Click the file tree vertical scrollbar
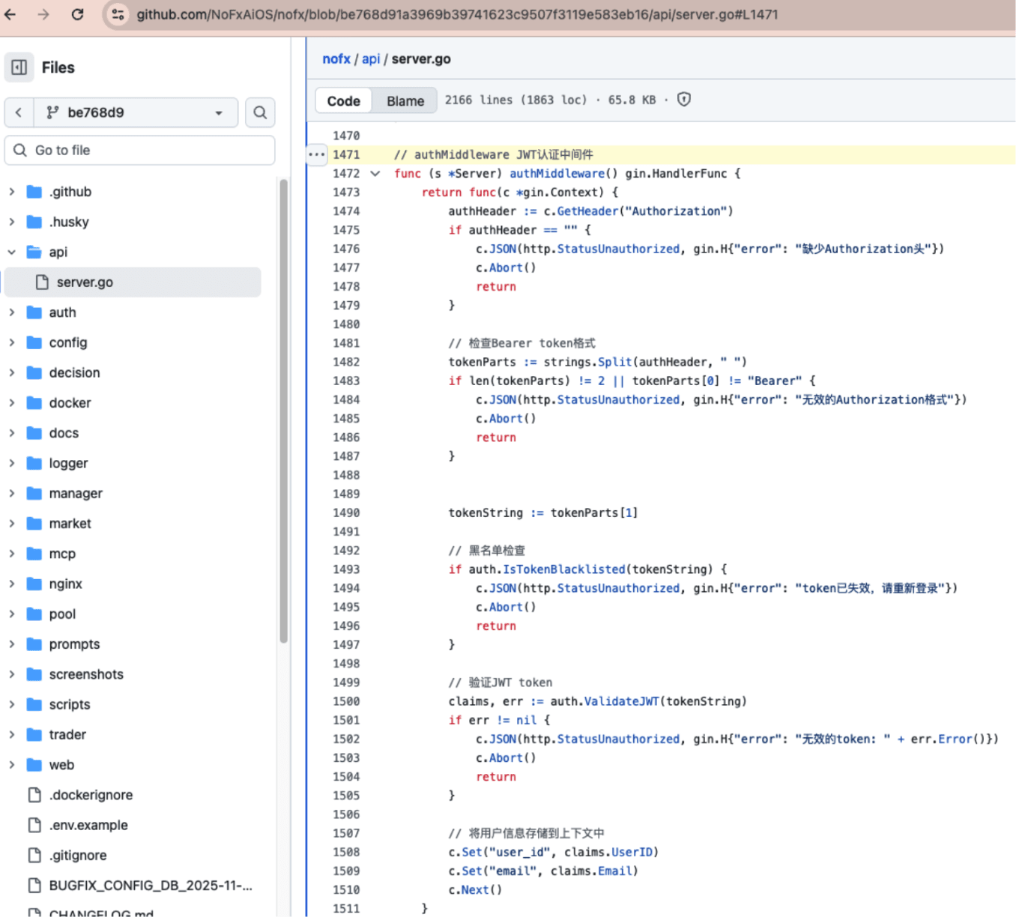 [283, 411]
